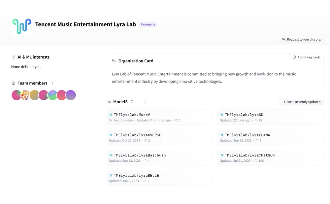Click the AI & ML interests heading text
The height and width of the screenshot is (204, 330).
click(x=33, y=57)
